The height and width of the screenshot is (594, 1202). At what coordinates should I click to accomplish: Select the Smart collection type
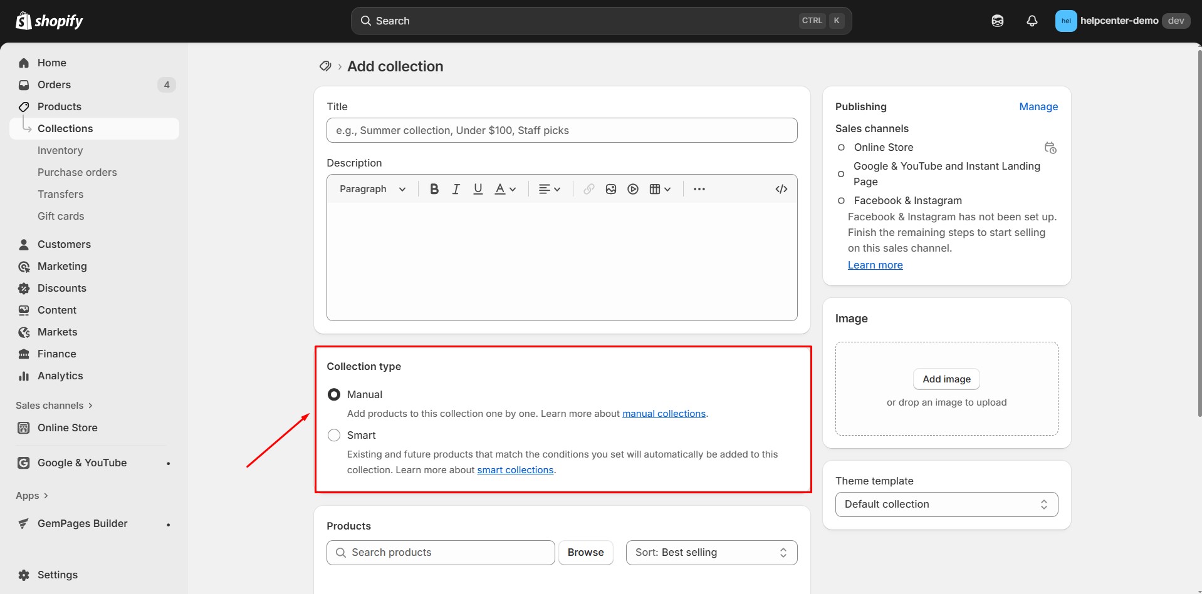click(333, 434)
